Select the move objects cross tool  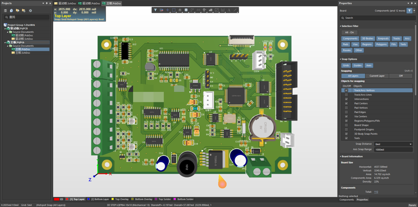coord(168,10)
